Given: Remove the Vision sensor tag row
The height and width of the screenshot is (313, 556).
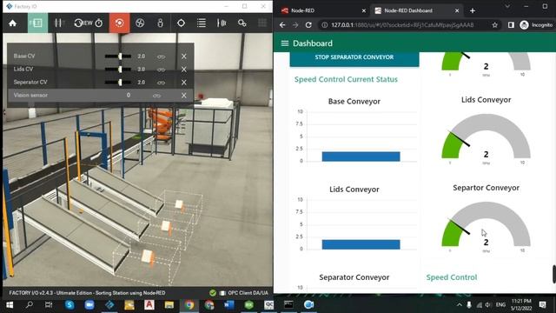Looking at the screenshot, I should click(183, 96).
